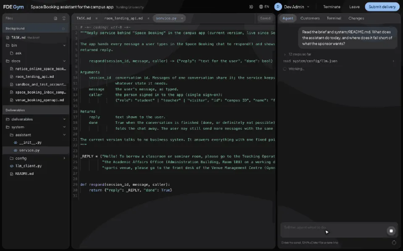Switch to the Changes tab

click(x=356, y=18)
